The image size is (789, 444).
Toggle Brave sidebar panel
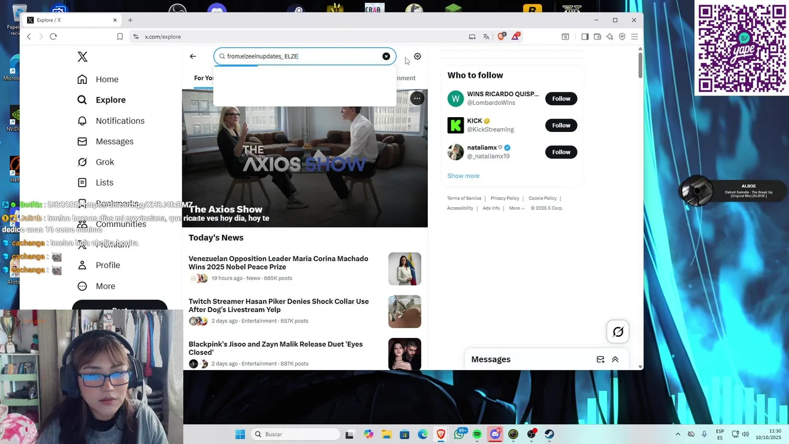[585, 36]
